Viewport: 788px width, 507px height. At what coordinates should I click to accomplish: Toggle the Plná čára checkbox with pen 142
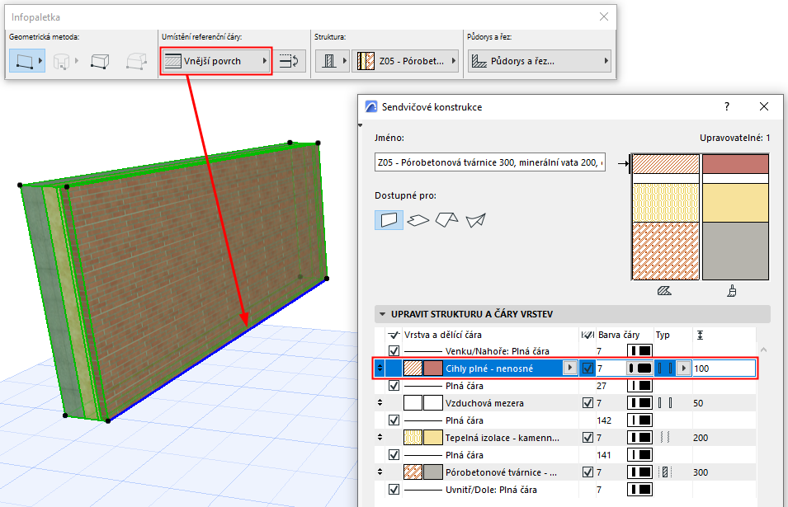click(394, 420)
